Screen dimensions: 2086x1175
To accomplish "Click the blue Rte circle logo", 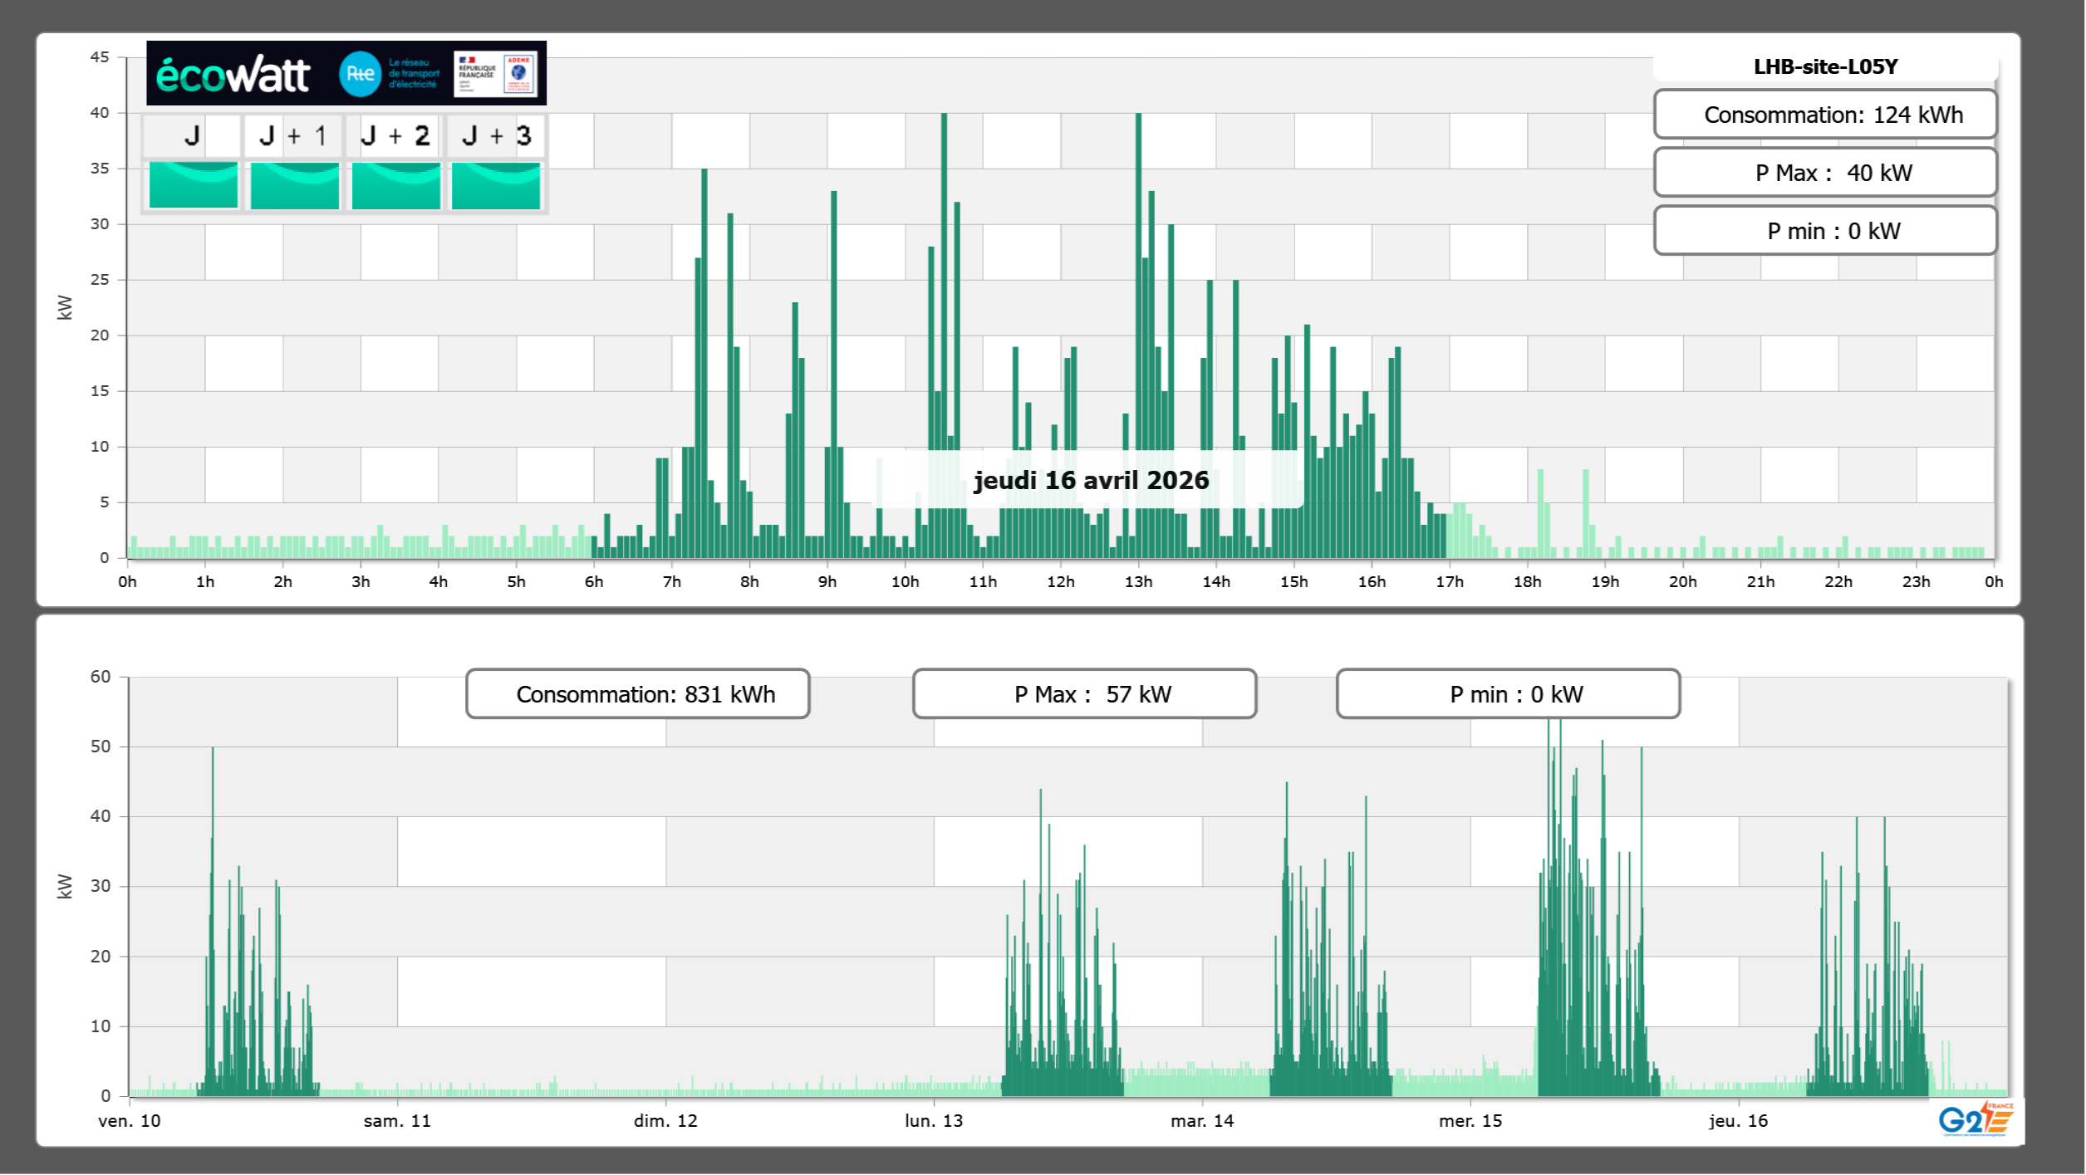I will tap(361, 74).
